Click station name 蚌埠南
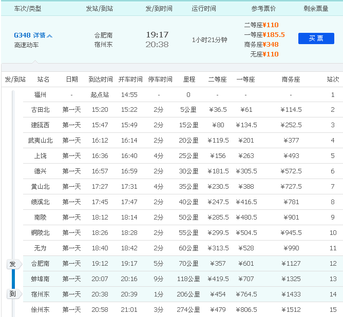Screen dimensions: 343x317 pos(40,279)
